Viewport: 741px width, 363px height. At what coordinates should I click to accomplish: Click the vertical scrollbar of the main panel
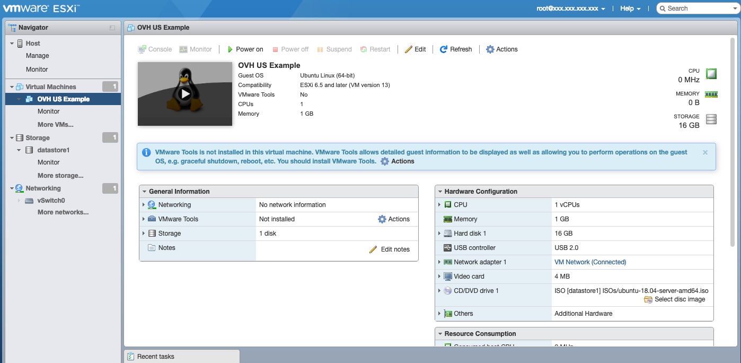[x=733, y=142]
